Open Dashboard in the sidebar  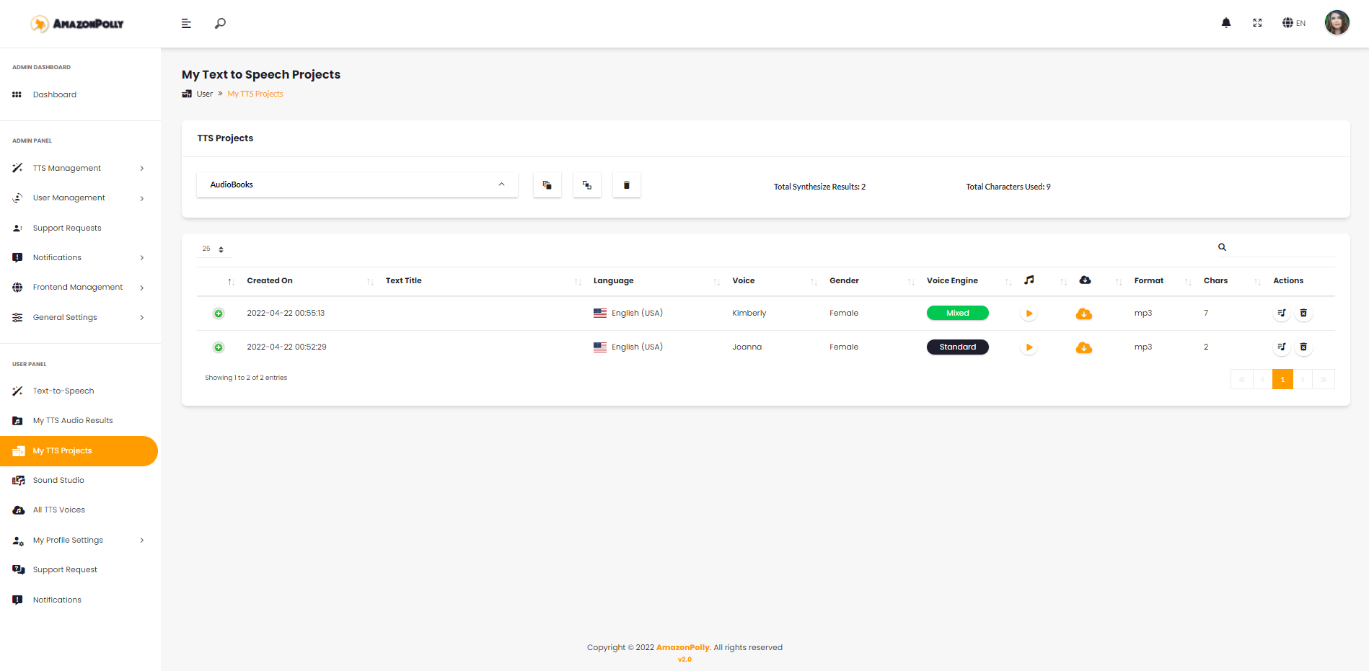pyautogui.click(x=79, y=95)
